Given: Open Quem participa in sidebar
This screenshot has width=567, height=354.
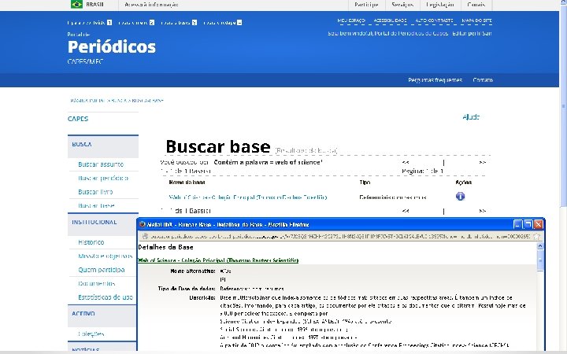Looking at the screenshot, I should [x=102, y=270].
